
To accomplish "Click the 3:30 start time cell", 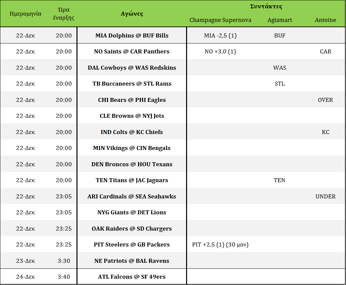I will click(64, 261).
